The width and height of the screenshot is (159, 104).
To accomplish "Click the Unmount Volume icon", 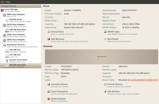I will click(x=49, y=84).
